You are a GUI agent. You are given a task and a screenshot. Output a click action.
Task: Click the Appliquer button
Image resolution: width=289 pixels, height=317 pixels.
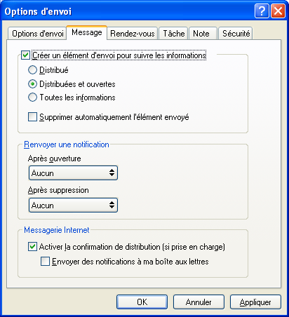point(255,302)
